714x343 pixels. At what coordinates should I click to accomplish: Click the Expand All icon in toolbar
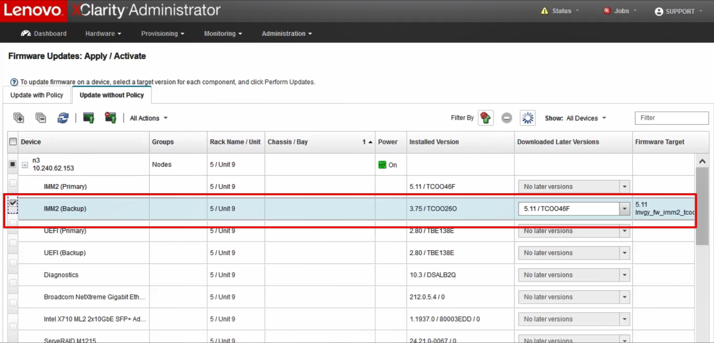point(19,118)
